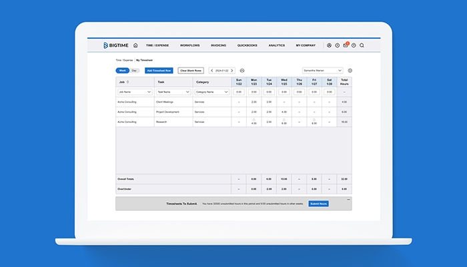Click the Time / Expense breadcrumb link

124,60
